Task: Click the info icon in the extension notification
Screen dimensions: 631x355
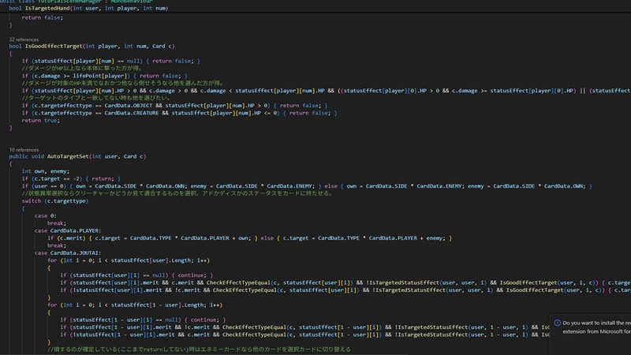Action: (558, 323)
